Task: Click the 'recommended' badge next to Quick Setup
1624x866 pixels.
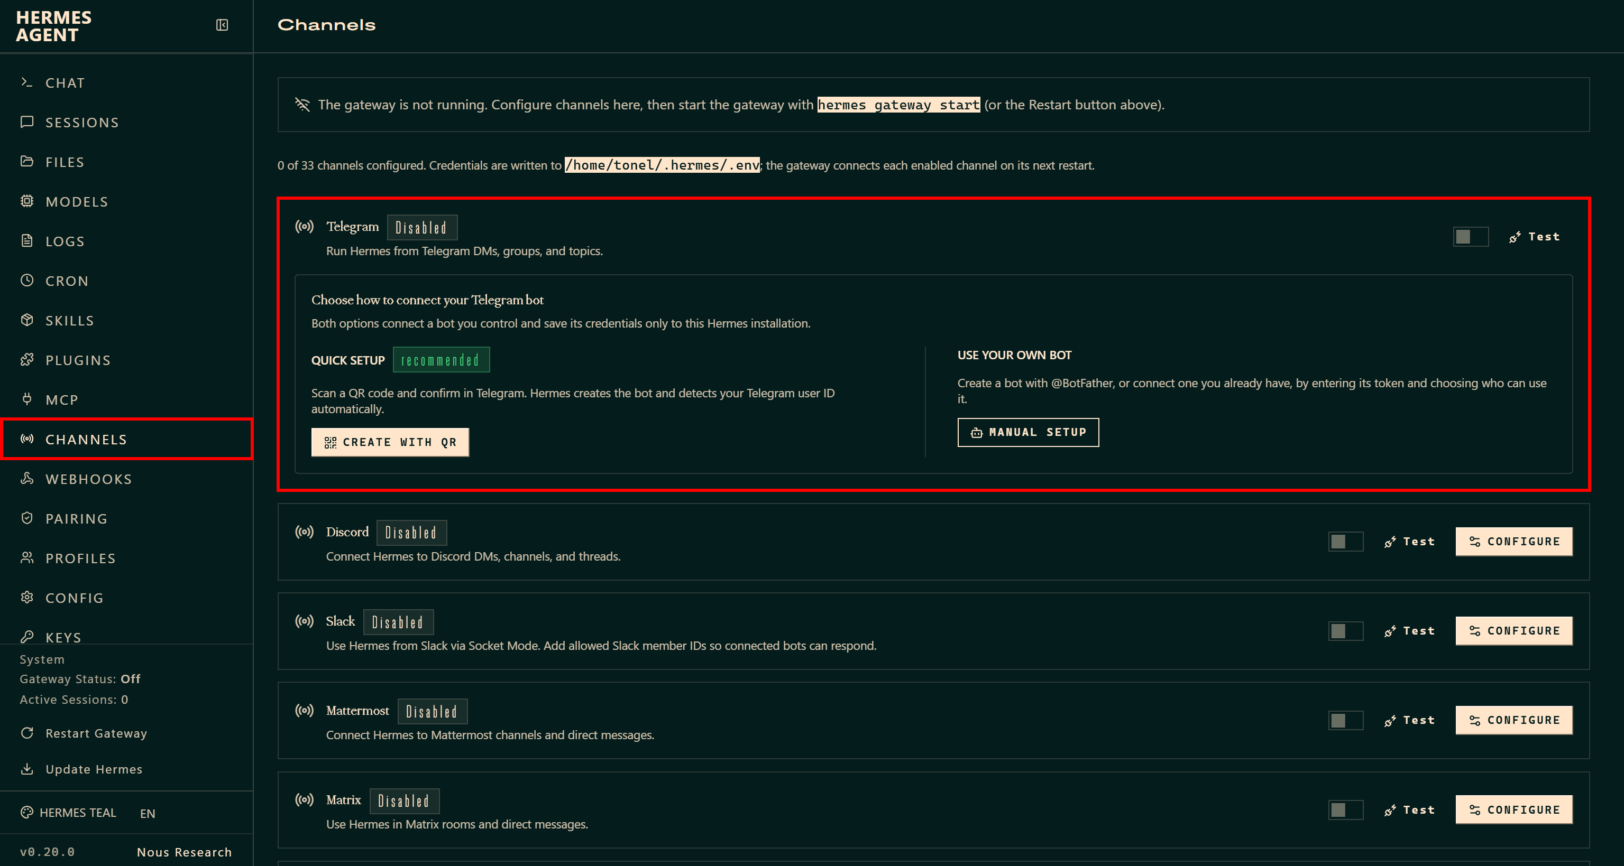Action: point(441,360)
